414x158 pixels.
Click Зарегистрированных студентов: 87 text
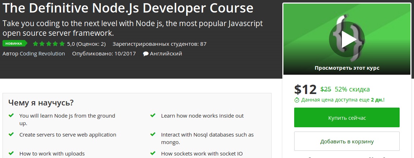tap(160, 44)
